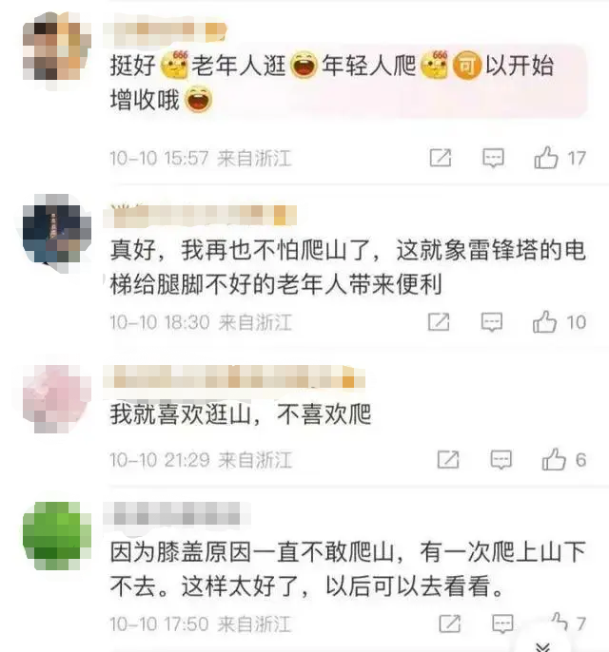Open comment text 挺好 老年人逛
Screen dimensions: 609x652
point(332,83)
